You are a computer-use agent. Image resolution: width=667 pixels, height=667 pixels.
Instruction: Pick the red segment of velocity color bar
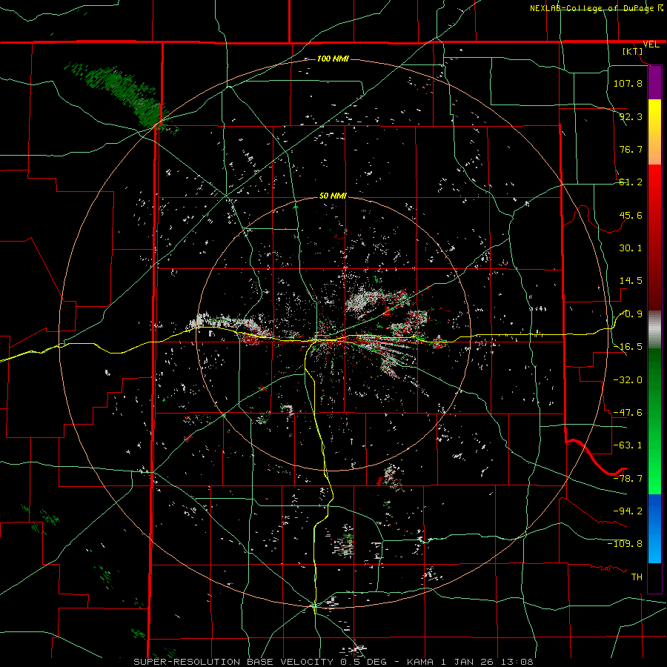654,237
